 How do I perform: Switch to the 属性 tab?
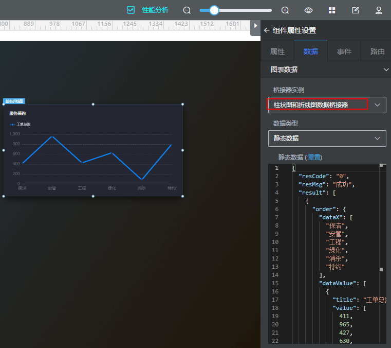(x=277, y=51)
